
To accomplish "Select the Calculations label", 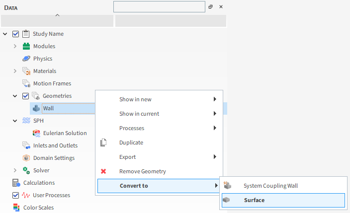I will tap(39, 183).
